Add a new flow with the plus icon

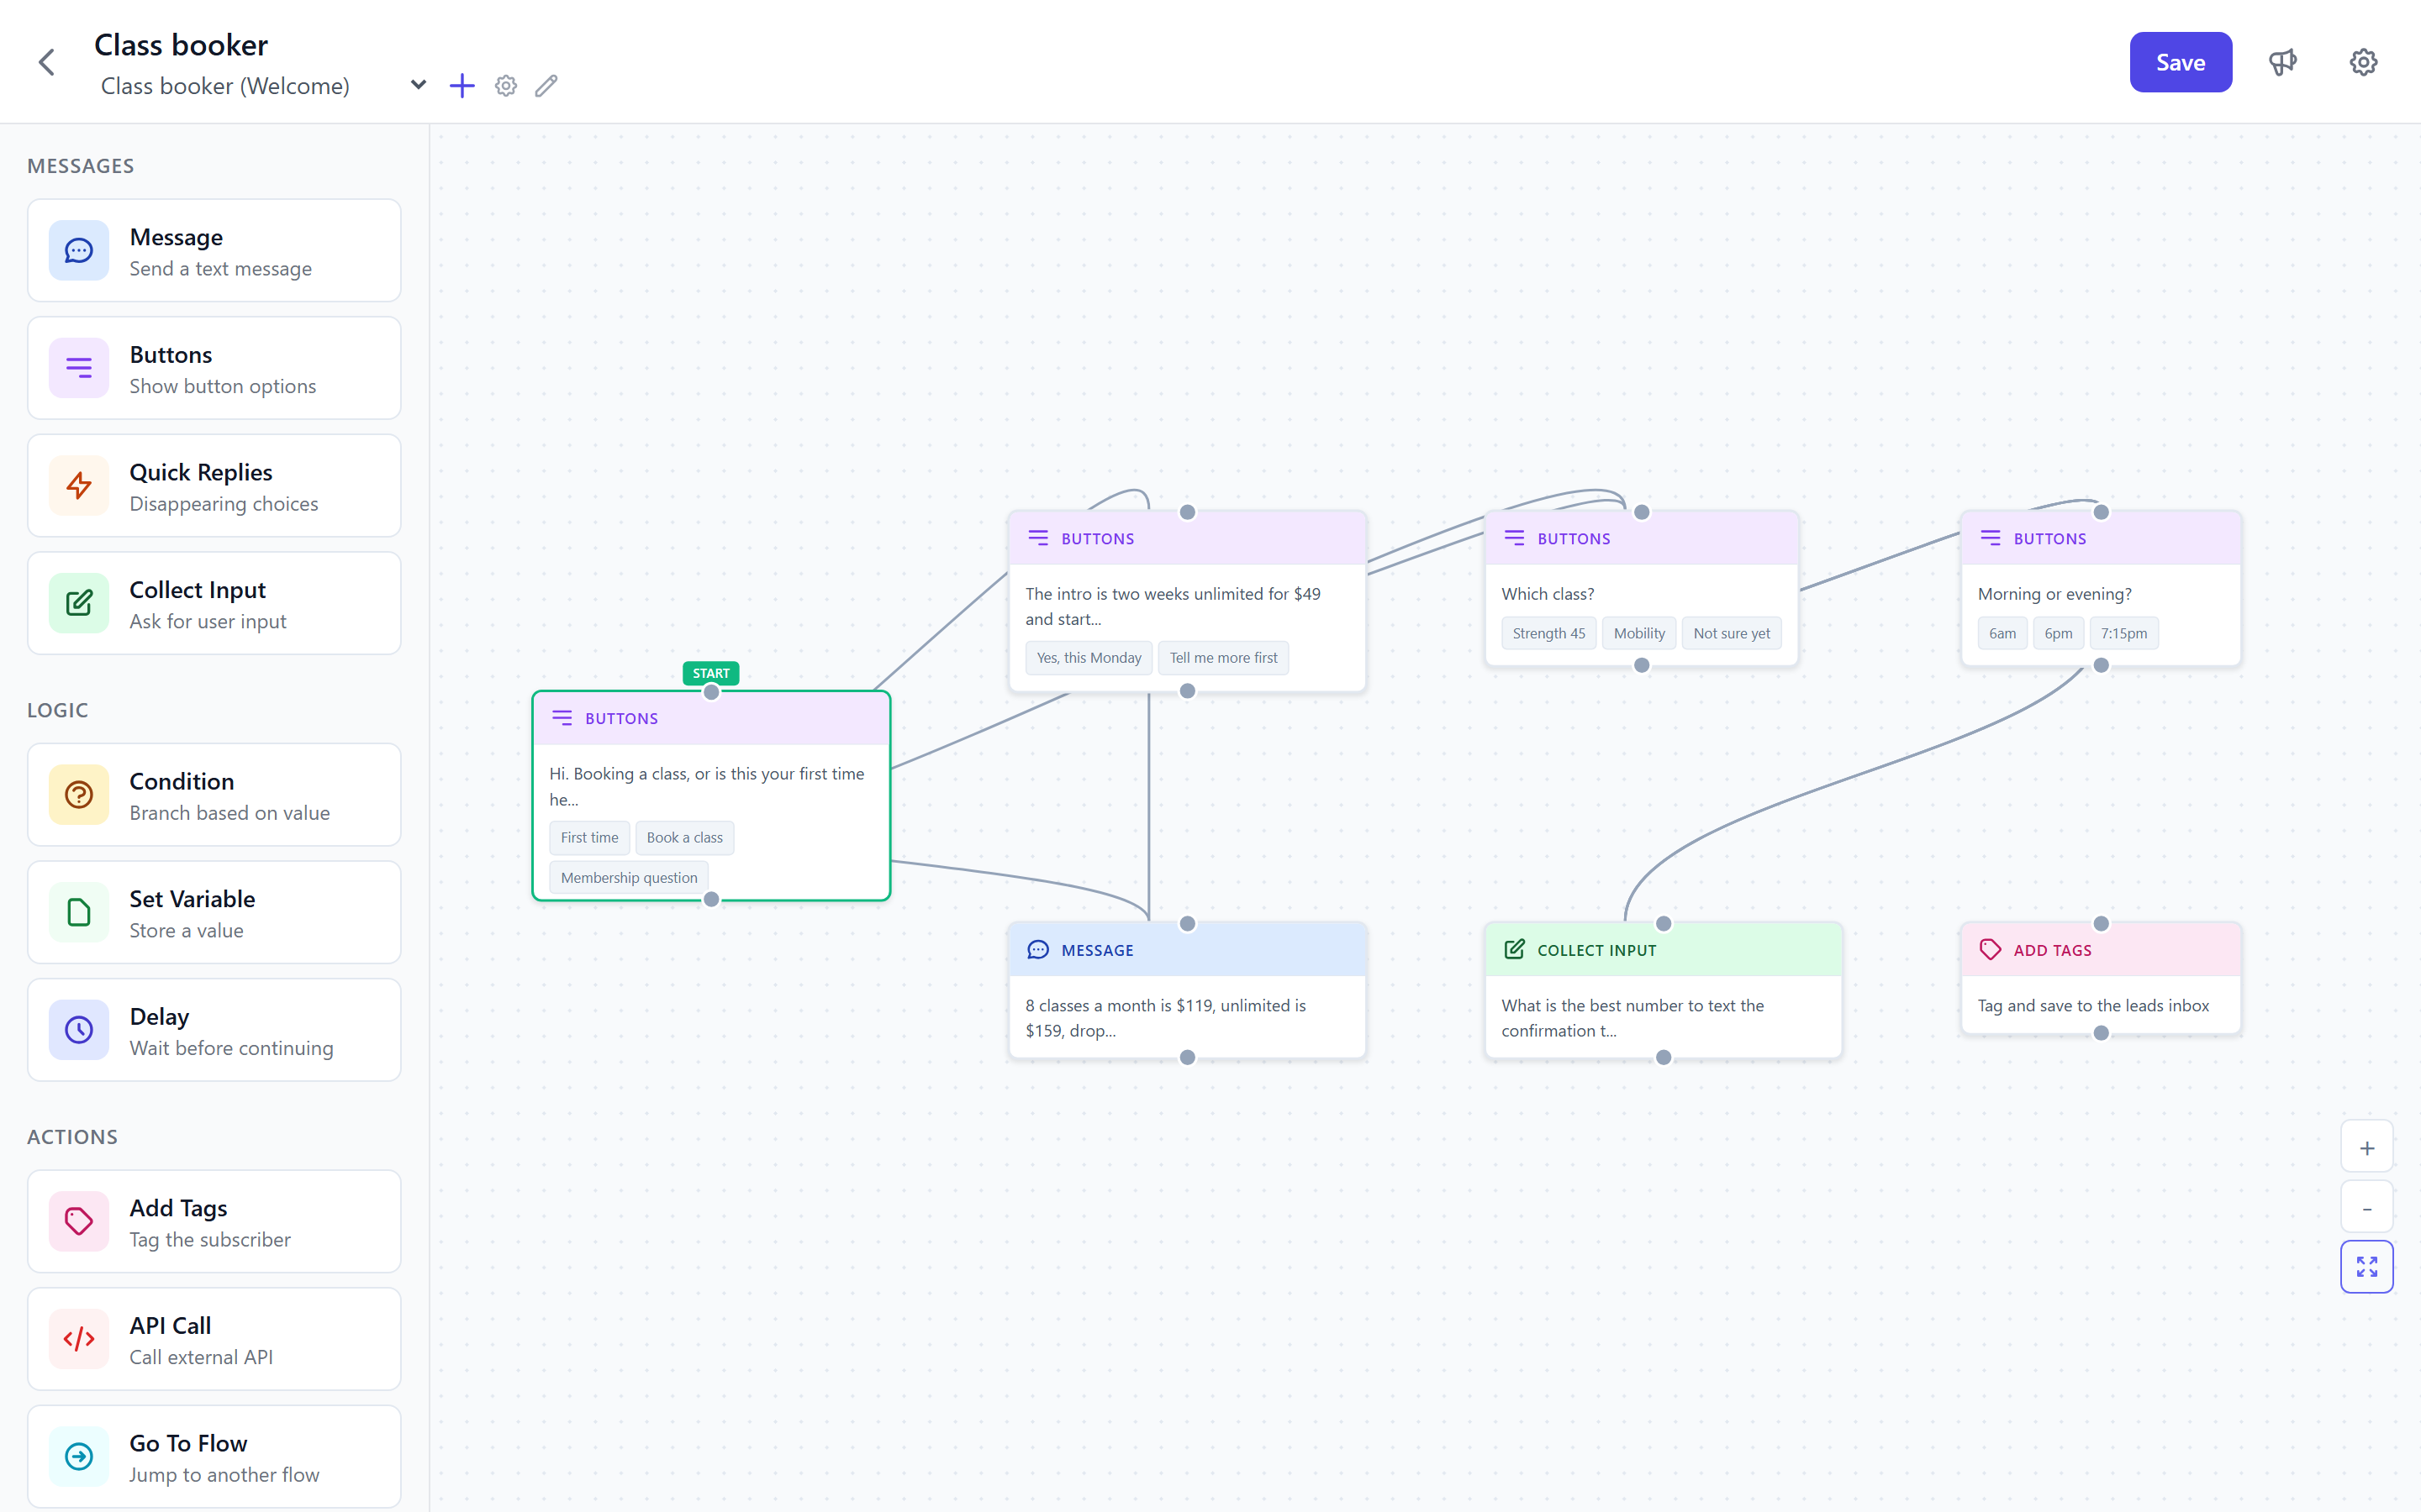coord(462,86)
